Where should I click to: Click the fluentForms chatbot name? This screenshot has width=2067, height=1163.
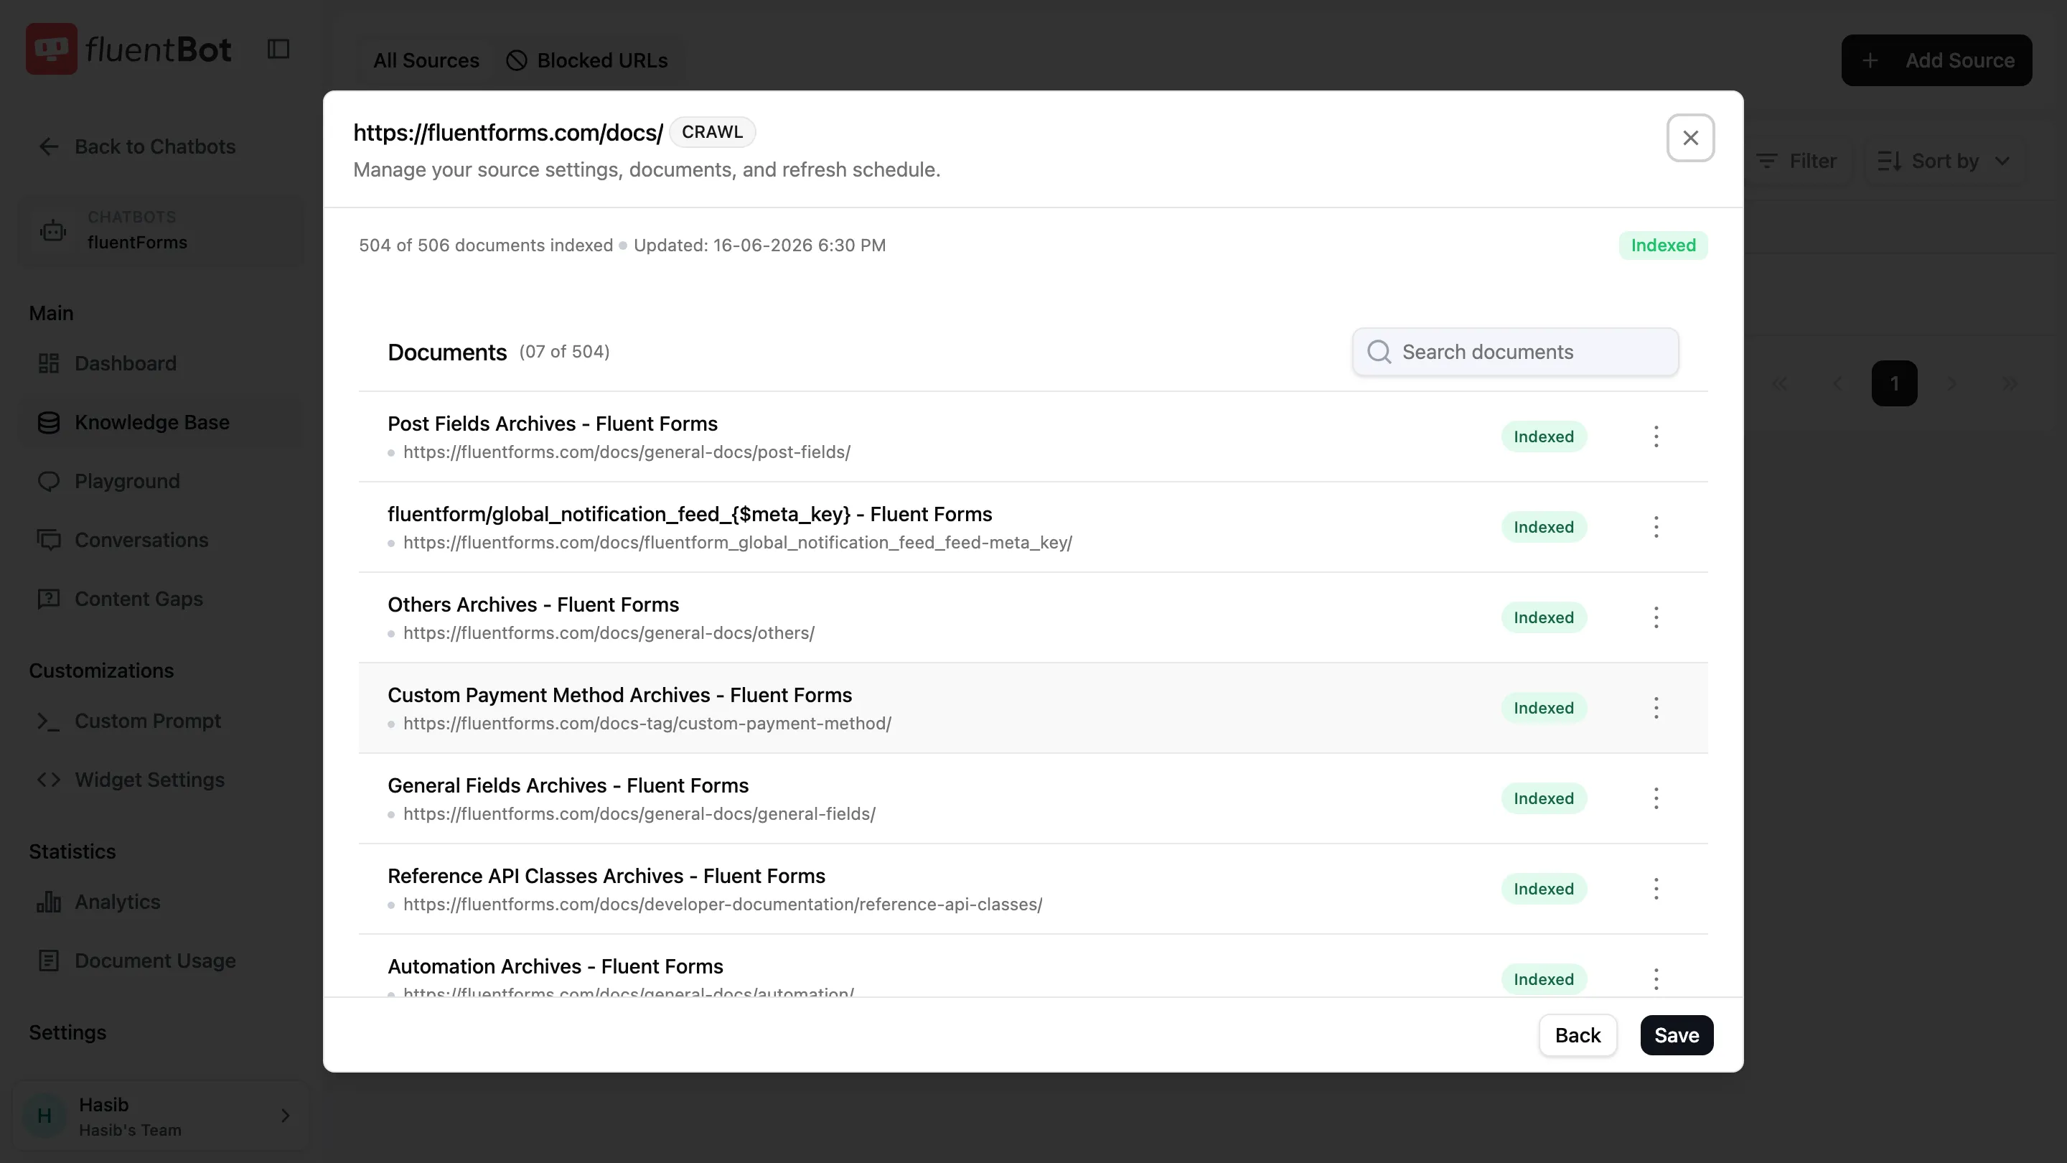click(137, 243)
